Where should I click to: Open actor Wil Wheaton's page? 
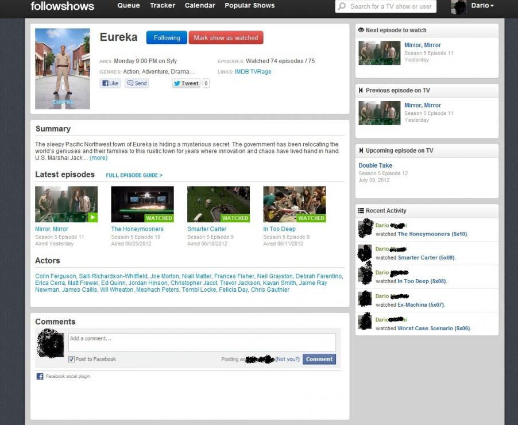coord(117,290)
